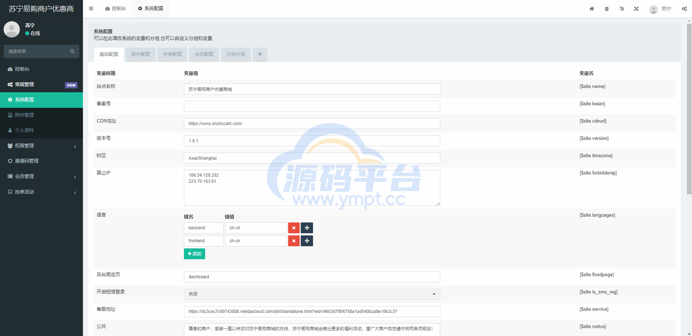This screenshot has width=692, height=336.
Task: Click the sidebar profile avatar
Action: coord(12,29)
